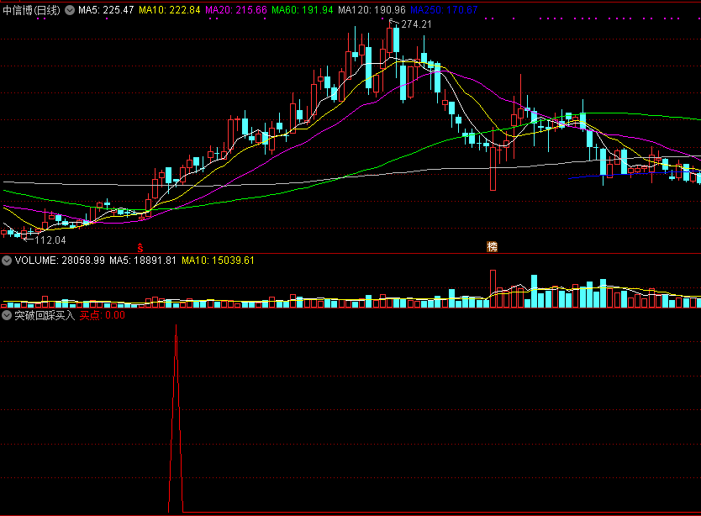This screenshot has height=516, width=701.
Task: Click the volume MA10: 15039.61 label
Action: click(x=219, y=261)
